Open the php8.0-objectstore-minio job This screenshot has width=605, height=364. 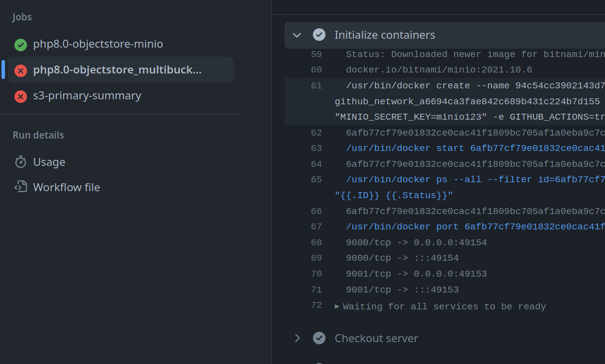(98, 44)
